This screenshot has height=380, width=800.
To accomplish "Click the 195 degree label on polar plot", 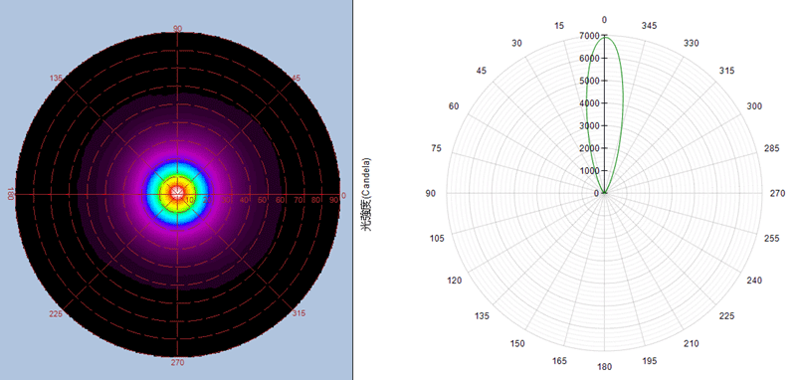I will [650, 361].
